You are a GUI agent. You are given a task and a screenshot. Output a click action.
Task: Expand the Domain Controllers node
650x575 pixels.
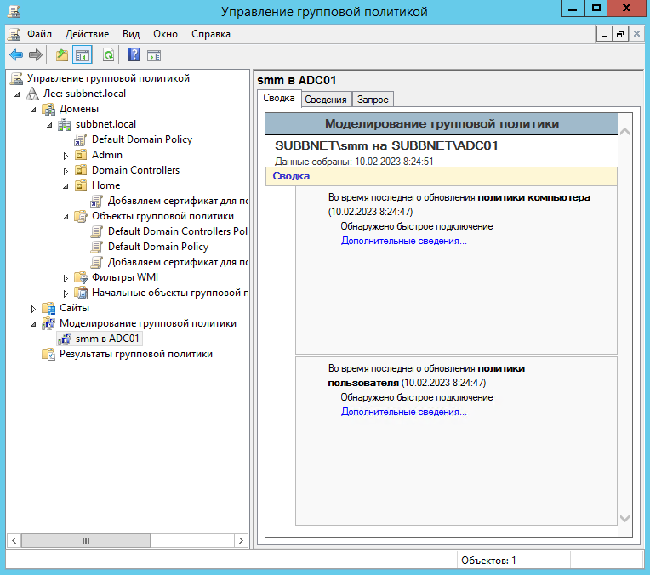click(x=66, y=170)
